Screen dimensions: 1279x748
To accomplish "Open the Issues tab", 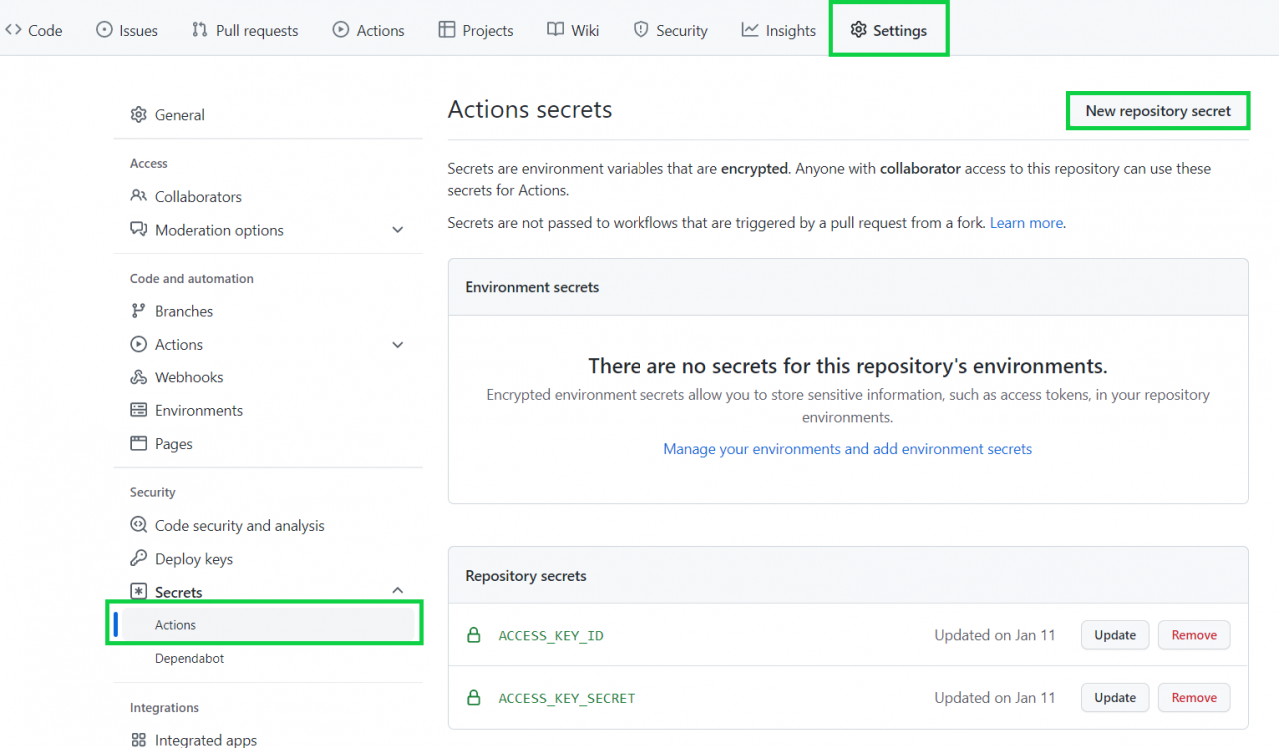I will pyautogui.click(x=127, y=30).
